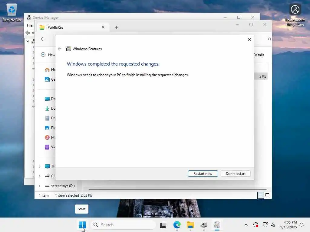Expand the screentoyz (D:) node

tap(40, 186)
